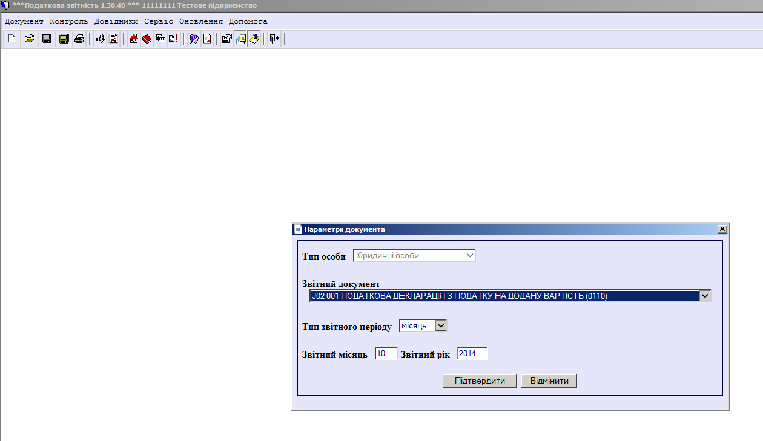Expand the Тип звітного періоду dropdown

[441, 326]
